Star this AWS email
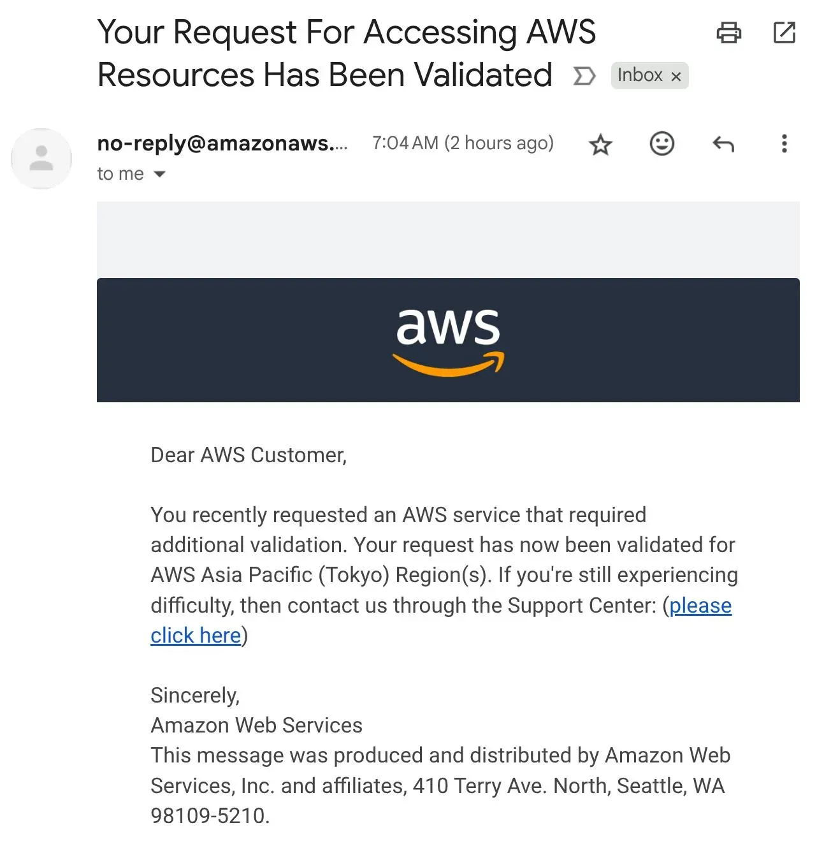The image size is (817, 853). pyautogui.click(x=600, y=145)
